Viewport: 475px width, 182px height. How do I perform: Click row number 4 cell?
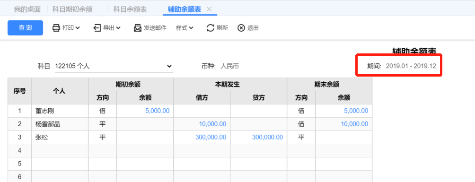coord(19,150)
